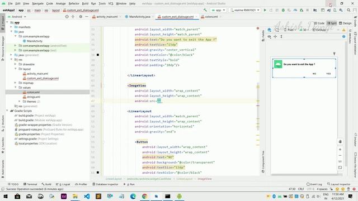This screenshot has height=201, width=358.
Task: Click Zoom to Fit Screen icon in preview
Action: [340, 167]
